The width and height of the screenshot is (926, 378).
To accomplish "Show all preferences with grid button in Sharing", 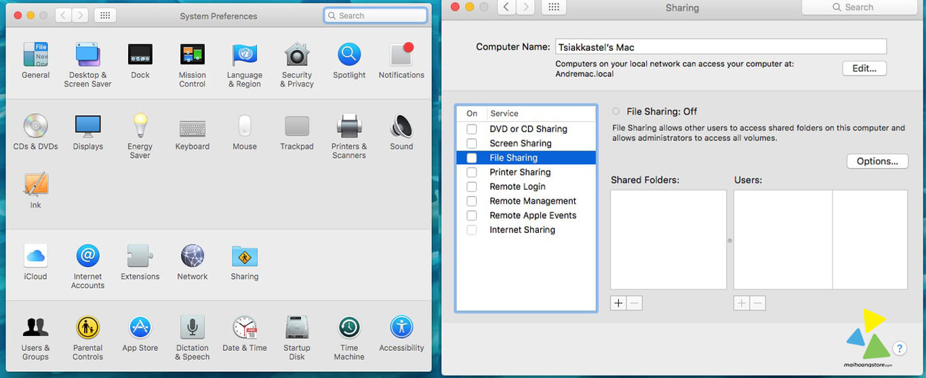I will [x=554, y=7].
